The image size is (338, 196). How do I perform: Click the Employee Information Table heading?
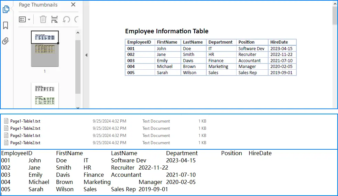pos(167,31)
